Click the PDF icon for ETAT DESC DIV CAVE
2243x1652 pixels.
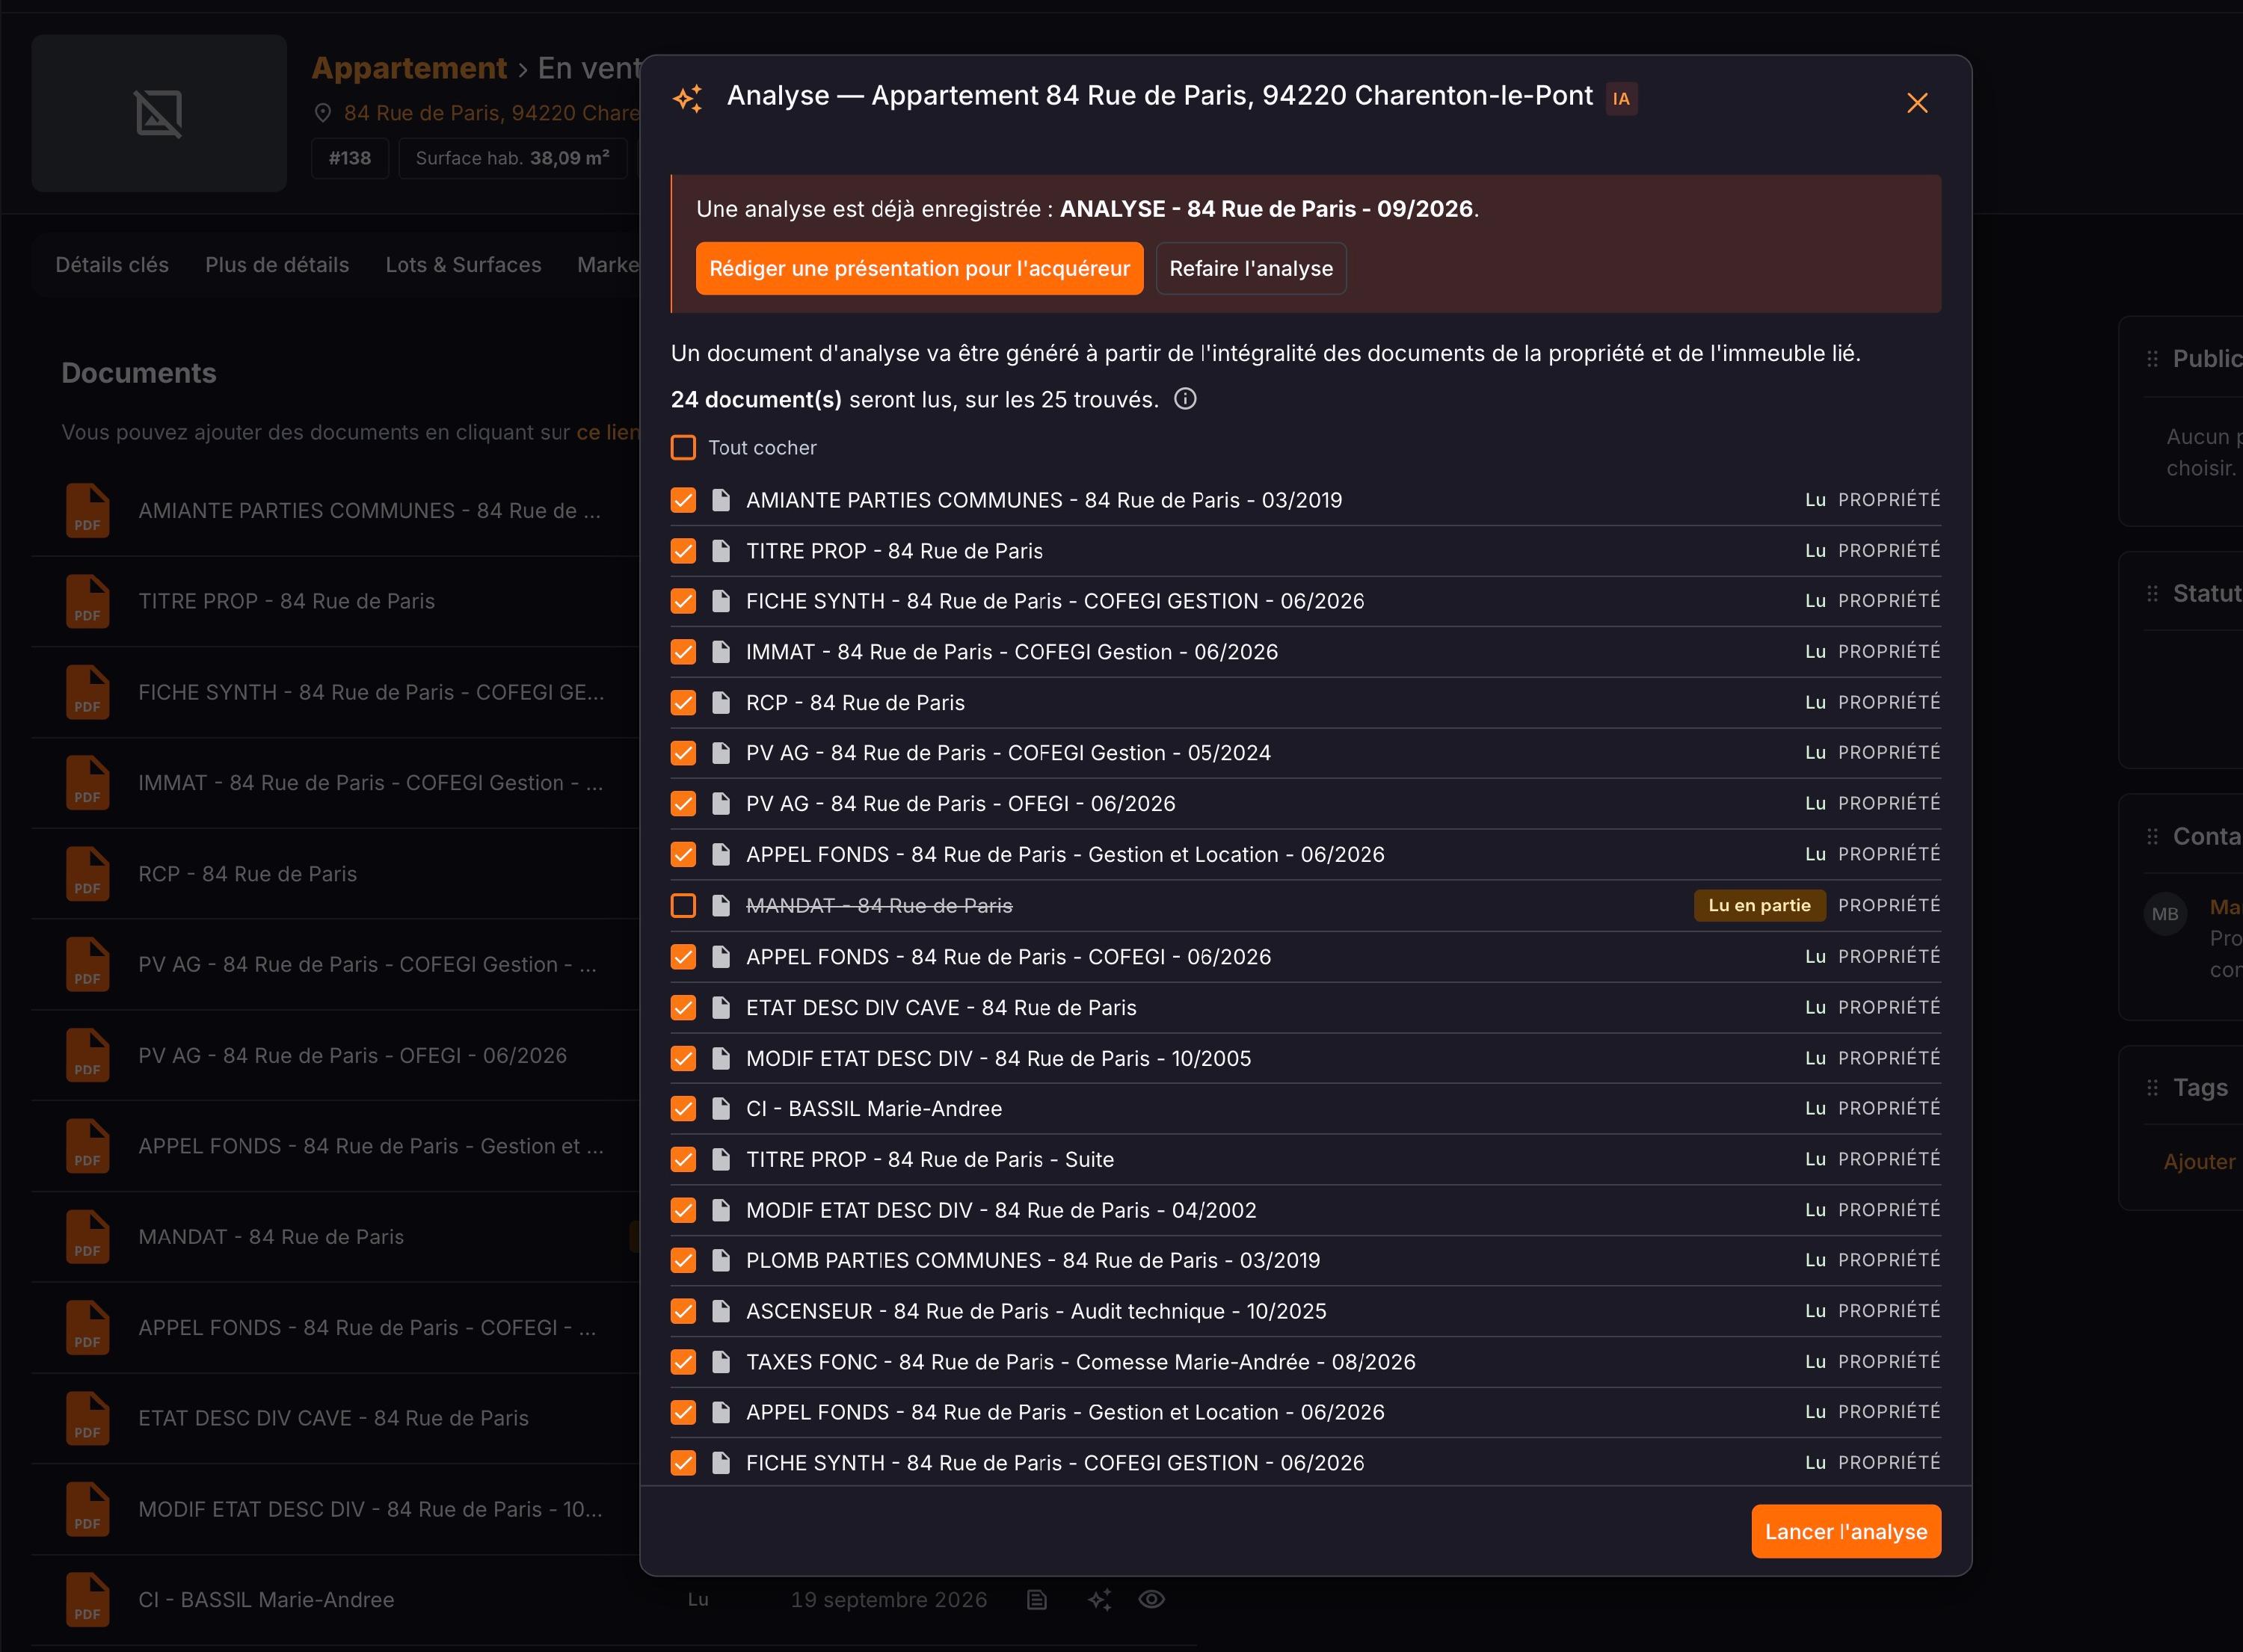tap(88, 1418)
